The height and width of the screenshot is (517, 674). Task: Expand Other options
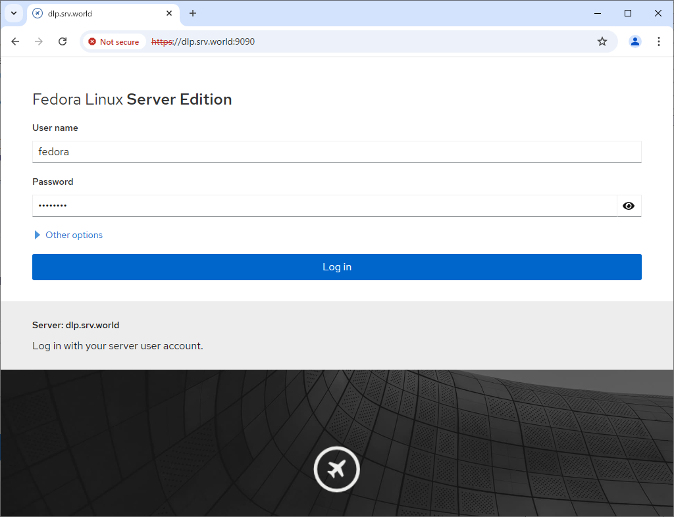tap(68, 235)
